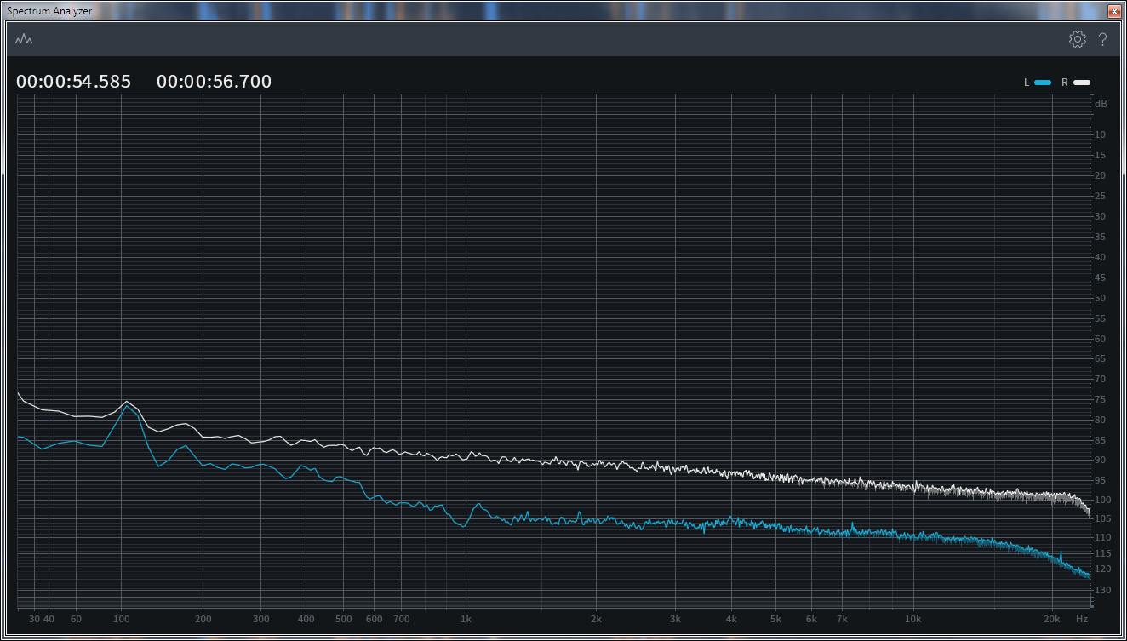
Task: Click the Hz axis unit label
Action: coord(1082,619)
